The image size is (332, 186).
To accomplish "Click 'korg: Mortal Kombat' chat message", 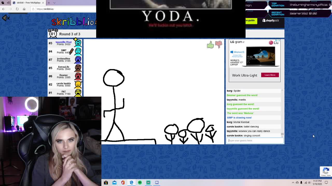I will click(238, 122).
